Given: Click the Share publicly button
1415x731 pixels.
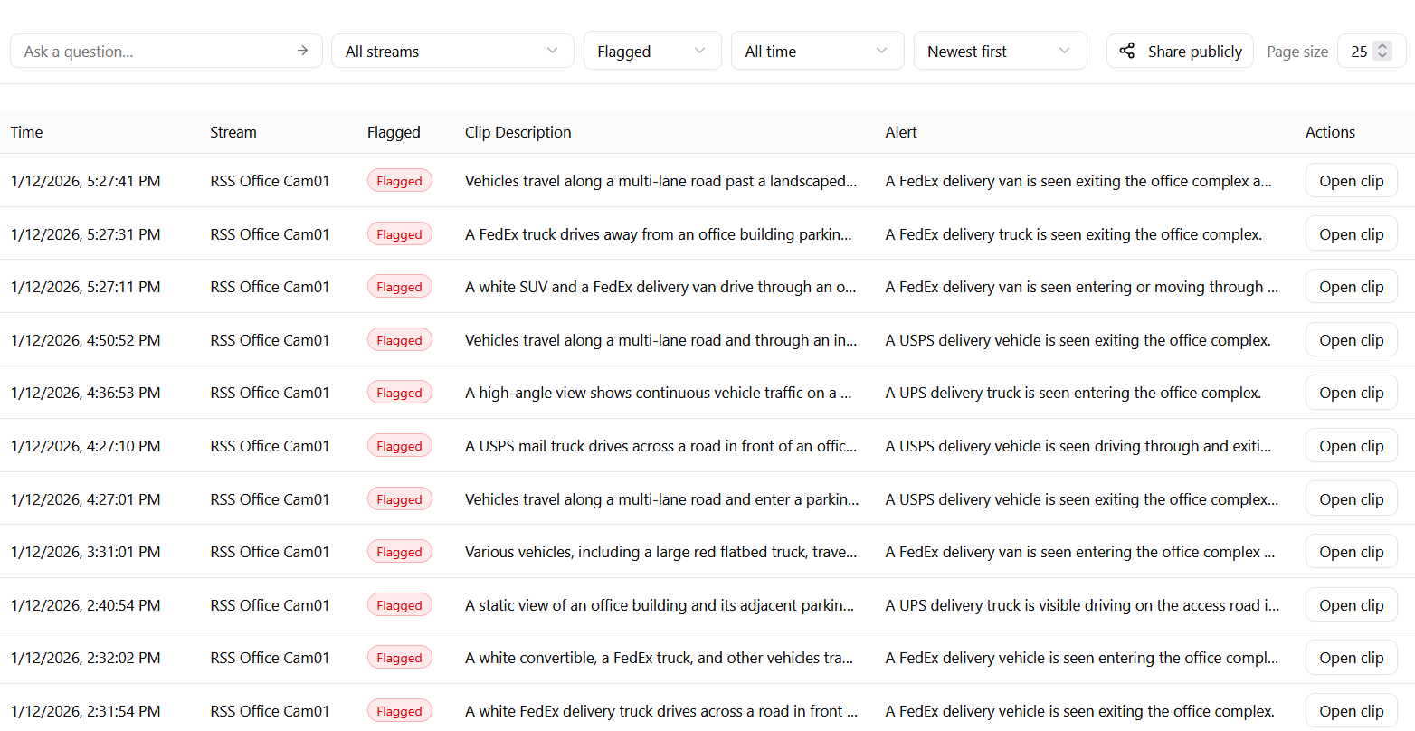Looking at the screenshot, I should click(x=1180, y=51).
